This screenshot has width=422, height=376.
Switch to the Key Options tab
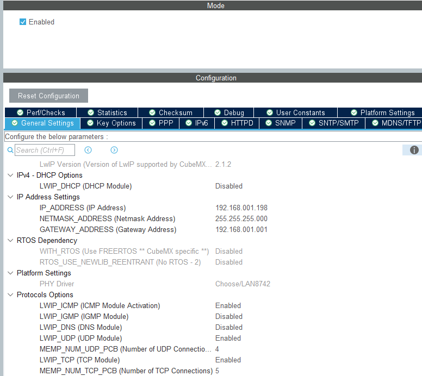(x=111, y=123)
